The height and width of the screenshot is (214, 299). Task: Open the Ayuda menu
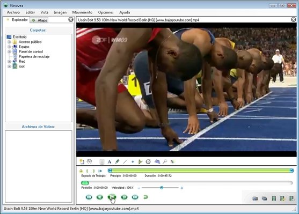coord(125,12)
